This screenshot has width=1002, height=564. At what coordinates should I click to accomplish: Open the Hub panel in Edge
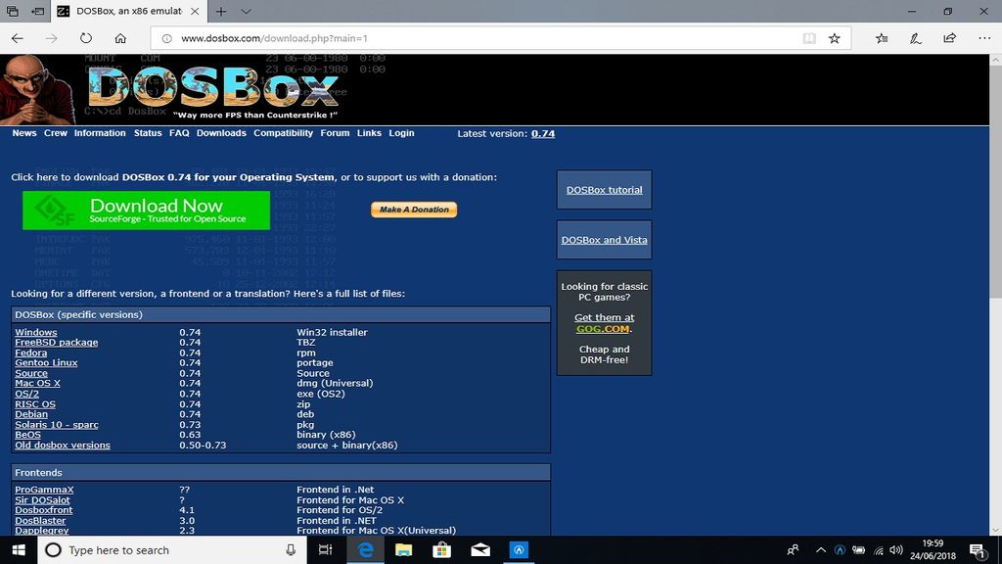[x=881, y=38]
